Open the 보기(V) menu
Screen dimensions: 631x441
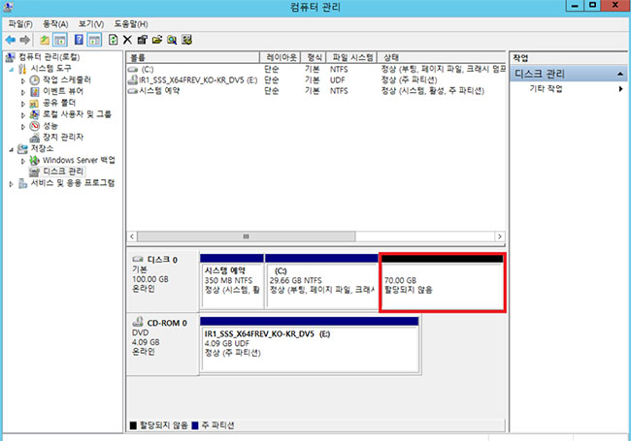pos(91,24)
